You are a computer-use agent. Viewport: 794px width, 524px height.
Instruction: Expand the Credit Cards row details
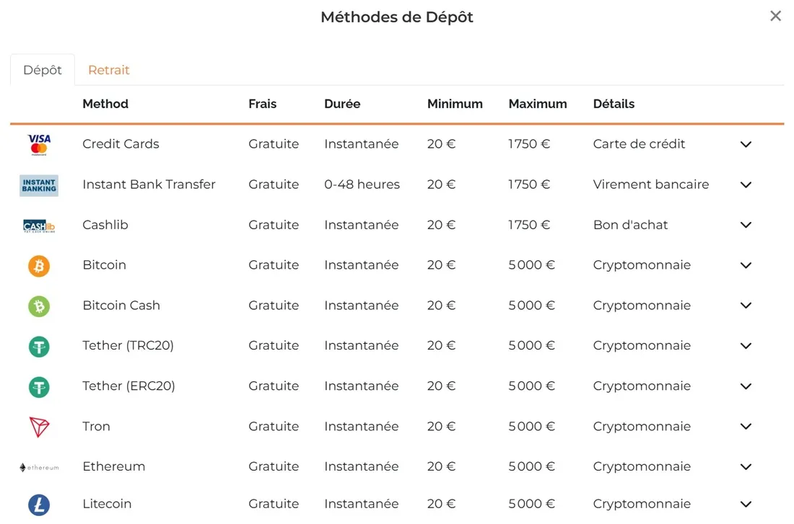(x=746, y=144)
